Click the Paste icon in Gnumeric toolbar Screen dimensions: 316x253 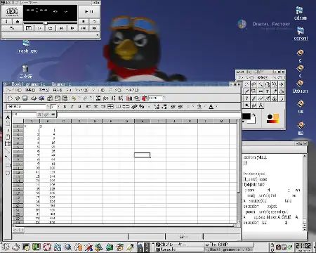pos(65,98)
